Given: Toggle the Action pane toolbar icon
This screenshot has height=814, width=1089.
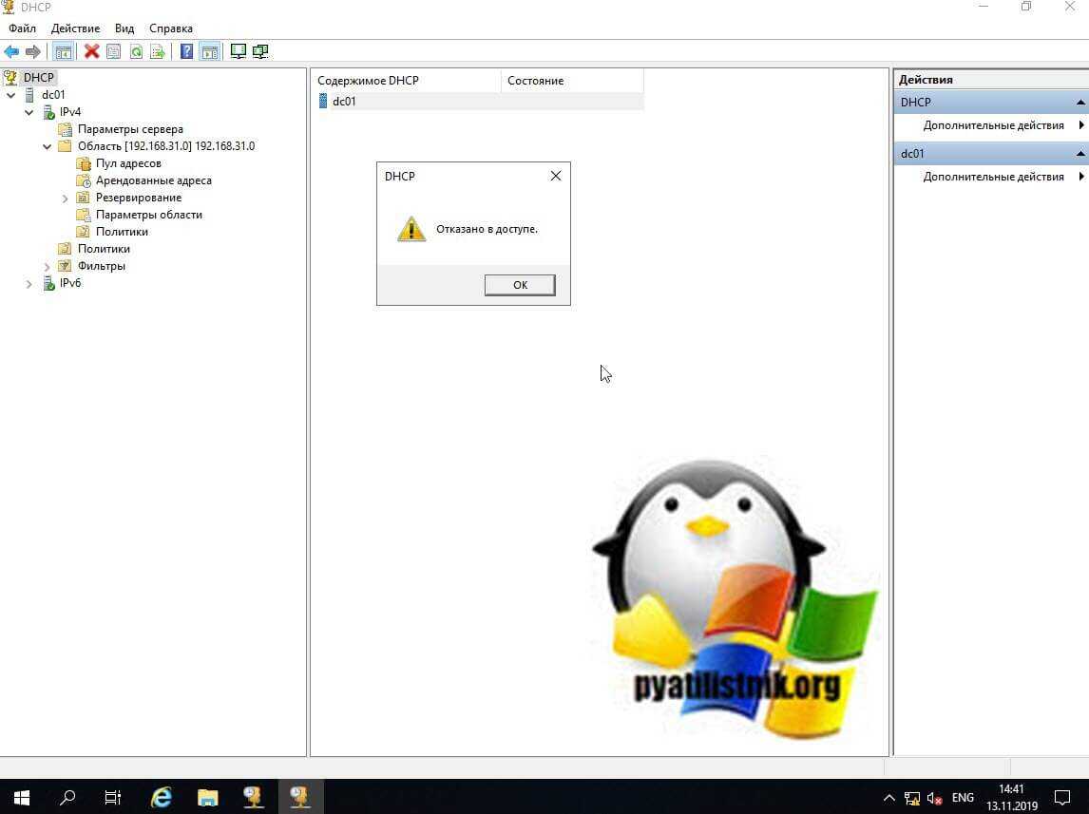Looking at the screenshot, I should (209, 51).
